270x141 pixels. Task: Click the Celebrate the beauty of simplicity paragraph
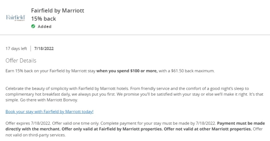(134, 94)
